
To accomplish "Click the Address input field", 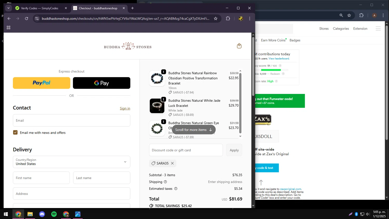I will 72,194.
